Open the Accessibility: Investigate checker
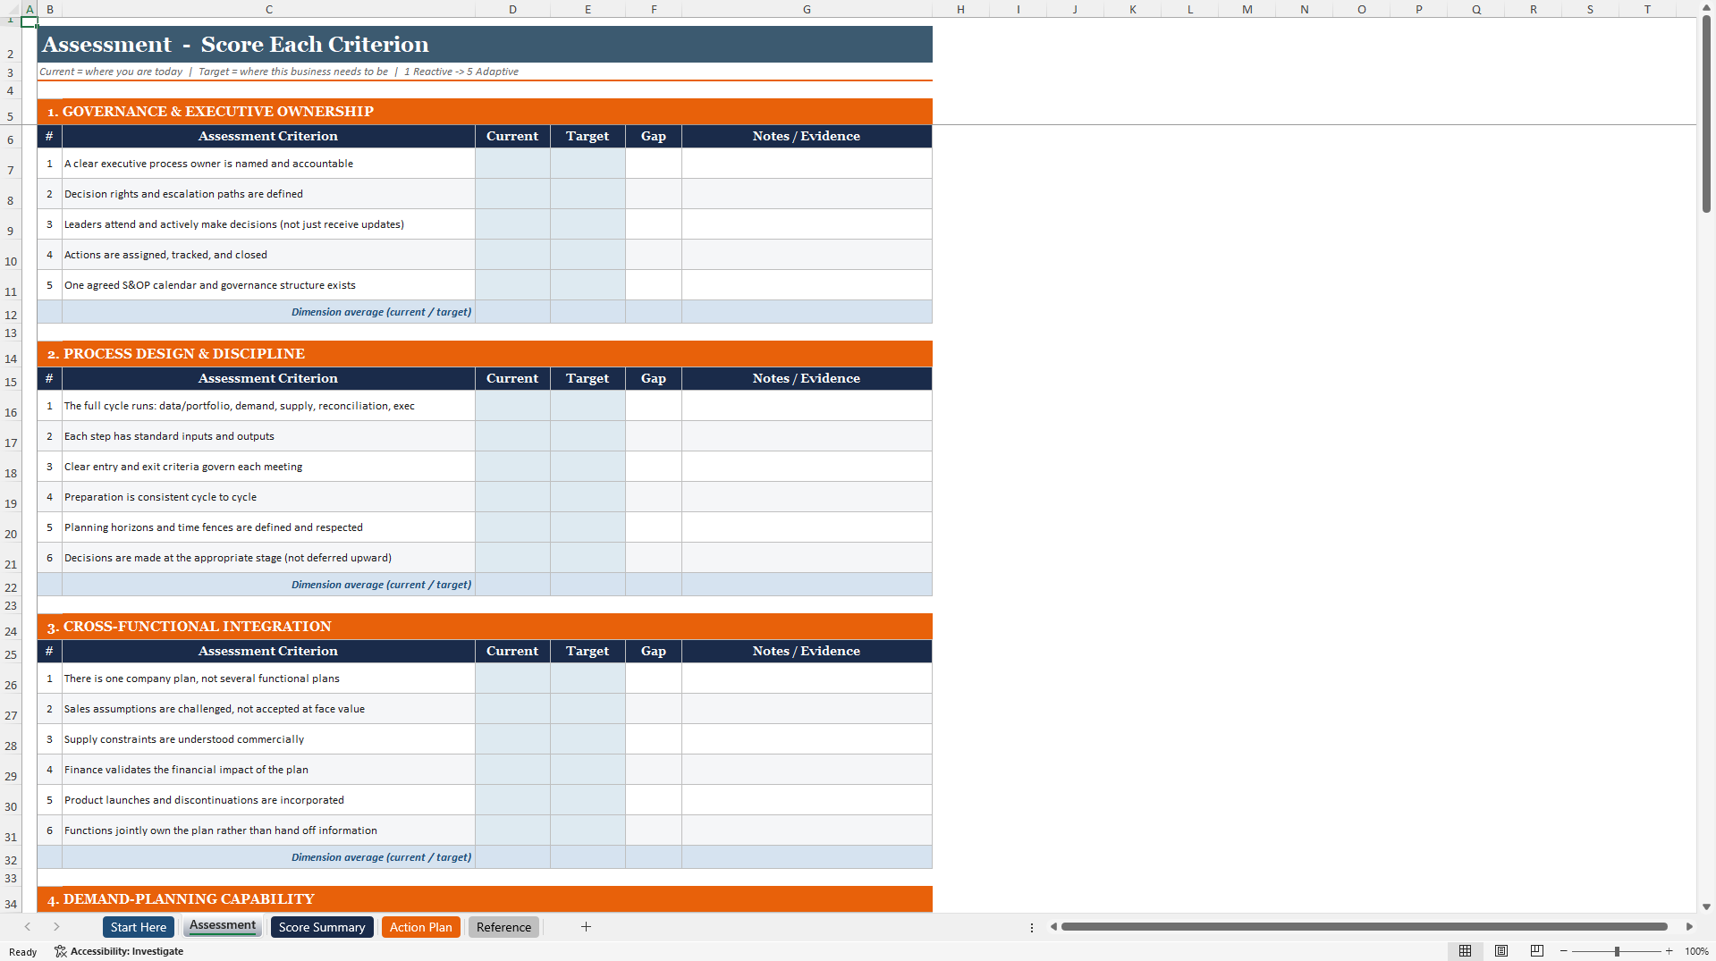Image resolution: width=1716 pixels, height=961 pixels. click(x=119, y=951)
